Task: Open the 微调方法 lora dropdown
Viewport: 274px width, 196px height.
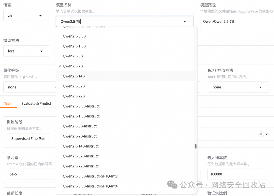Action: pos(27,51)
